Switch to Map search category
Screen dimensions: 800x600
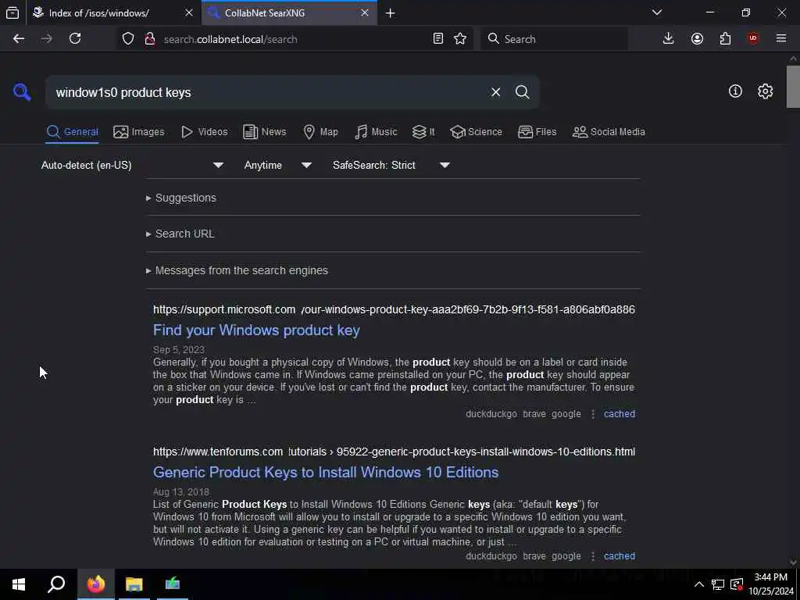click(x=320, y=131)
